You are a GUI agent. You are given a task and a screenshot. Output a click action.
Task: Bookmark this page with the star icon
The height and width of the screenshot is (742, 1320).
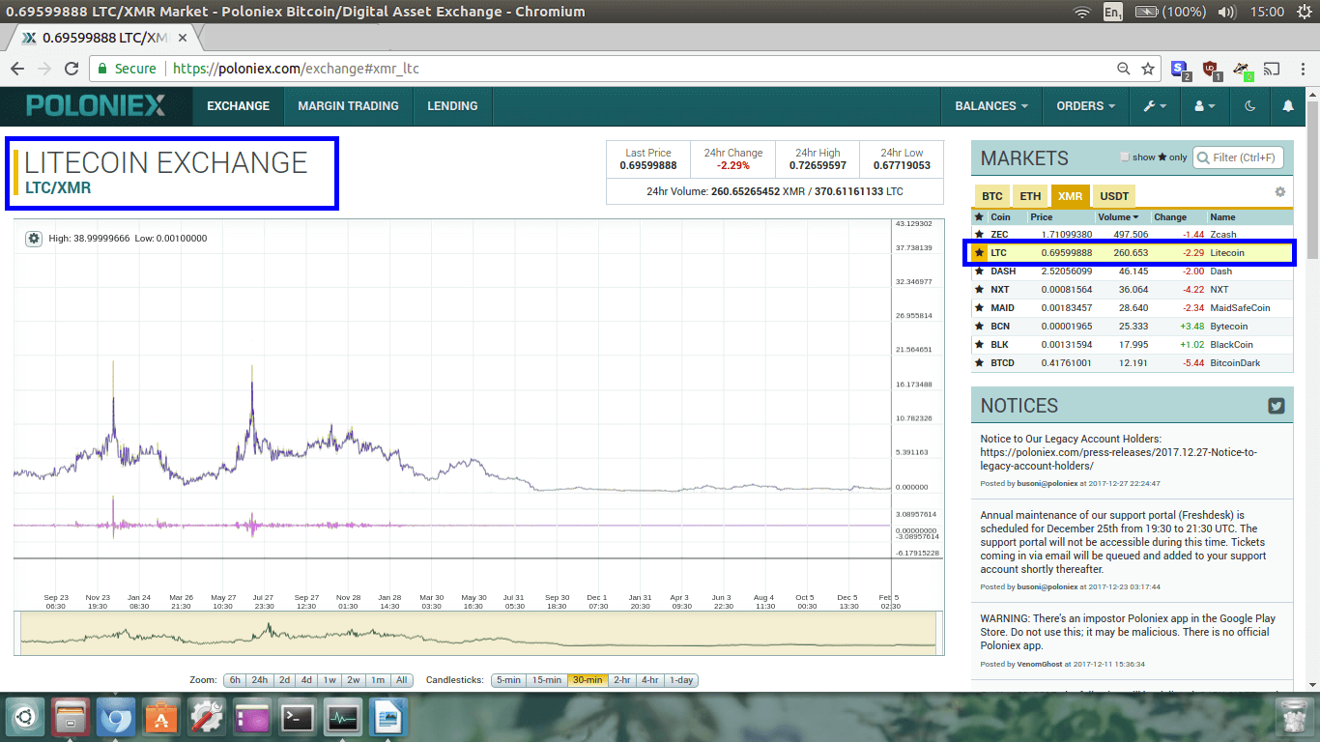(1148, 69)
